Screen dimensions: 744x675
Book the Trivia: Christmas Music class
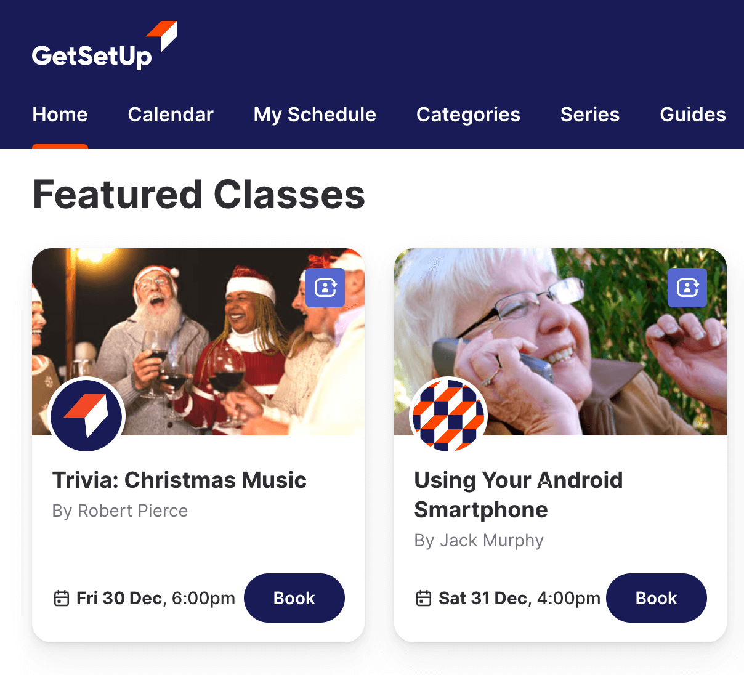tap(294, 597)
